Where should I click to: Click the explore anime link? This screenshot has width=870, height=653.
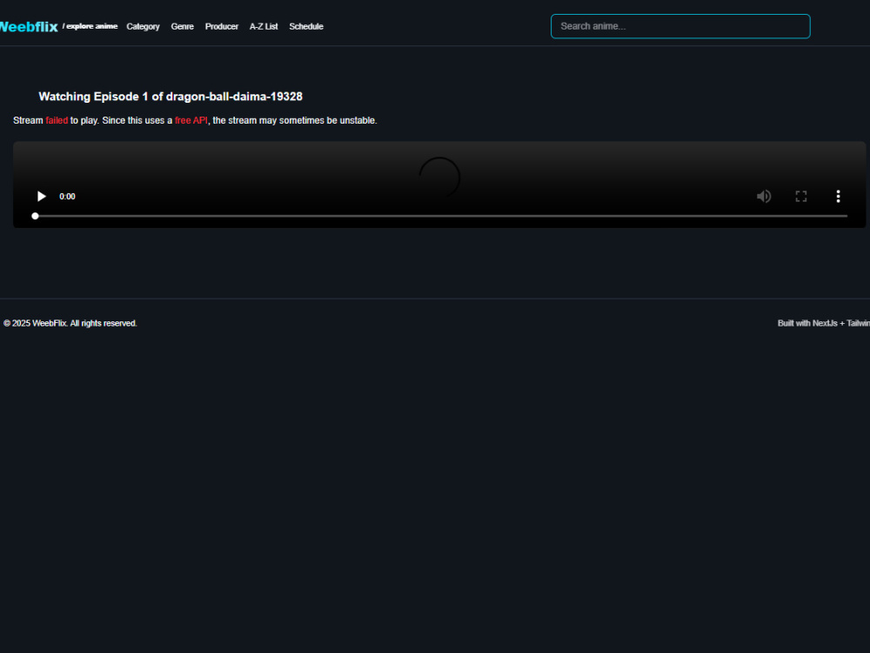point(90,26)
